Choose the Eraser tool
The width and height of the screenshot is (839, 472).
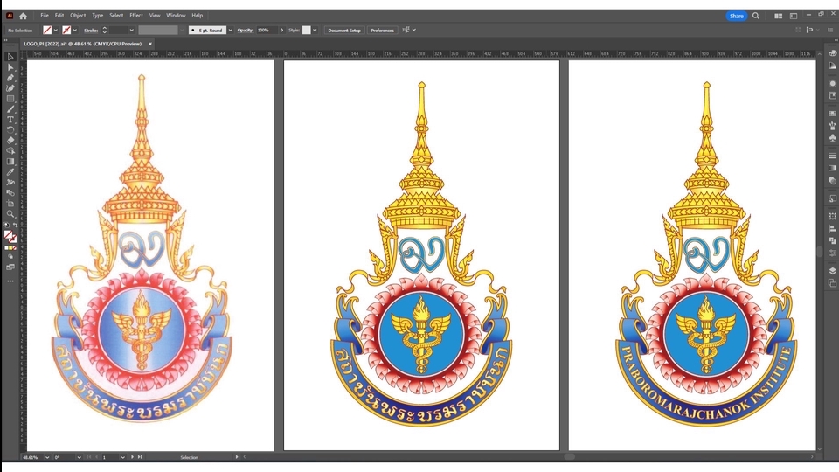pos(10,140)
